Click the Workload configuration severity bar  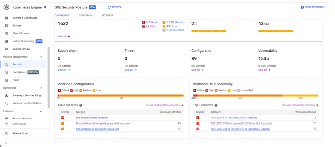[x=121, y=95]
